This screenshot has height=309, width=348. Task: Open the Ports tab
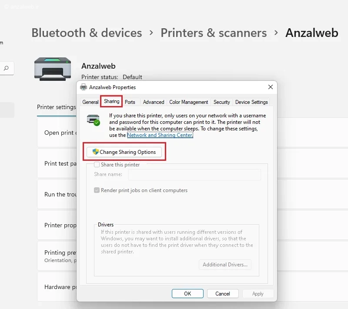[x=130, y=102]
